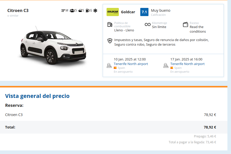Click the insurance shield icon

point(110,41)
